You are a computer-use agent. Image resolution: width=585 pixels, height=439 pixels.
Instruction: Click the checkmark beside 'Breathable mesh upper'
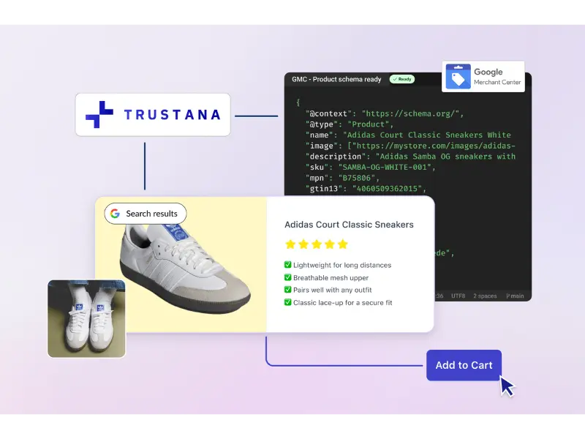click(x=287, y=277)
